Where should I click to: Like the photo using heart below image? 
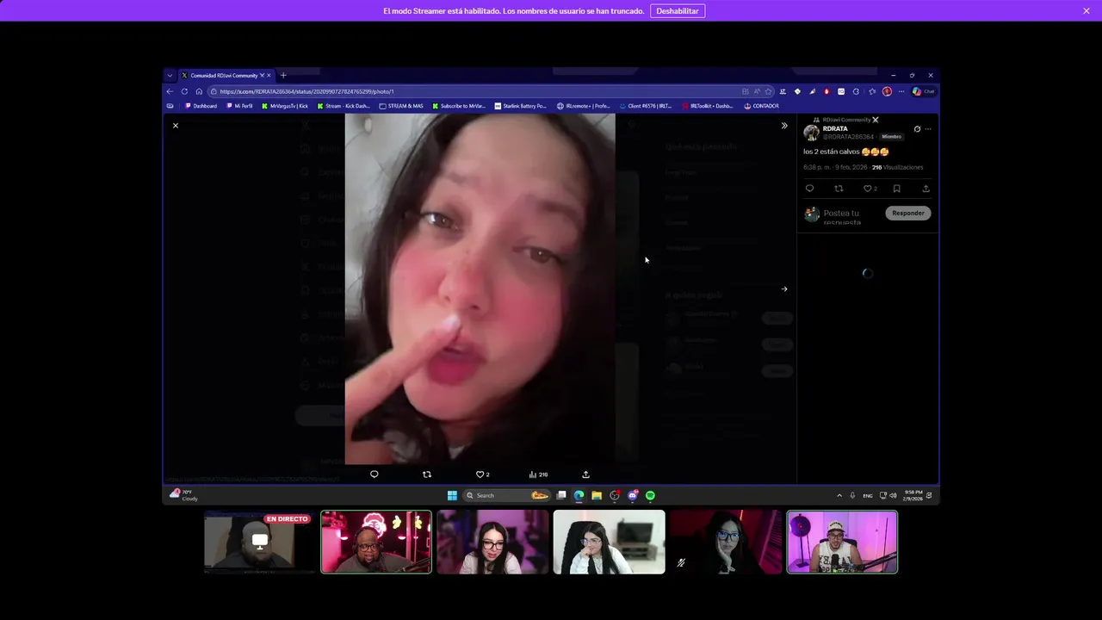[x=482, y=474]
